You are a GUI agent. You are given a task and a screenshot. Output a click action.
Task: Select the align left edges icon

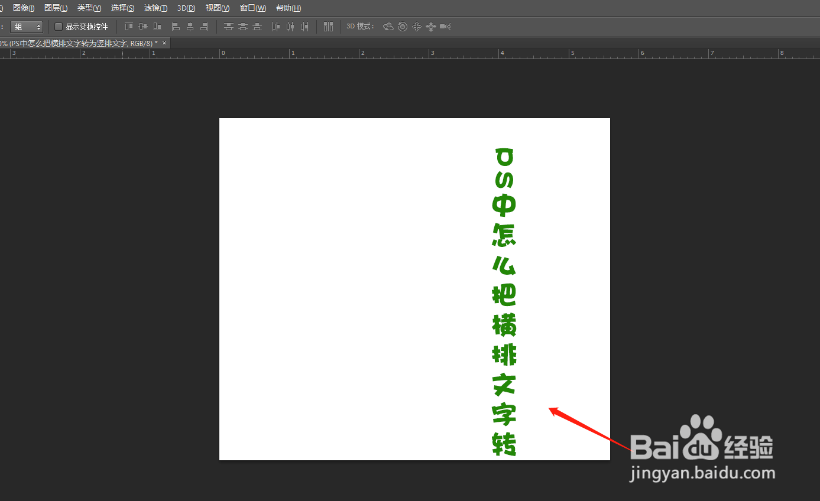click(x=176, y=27)
